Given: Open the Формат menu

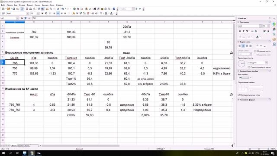Looking at the screenshot, I should pyautogui.click(x=30, y=5).
